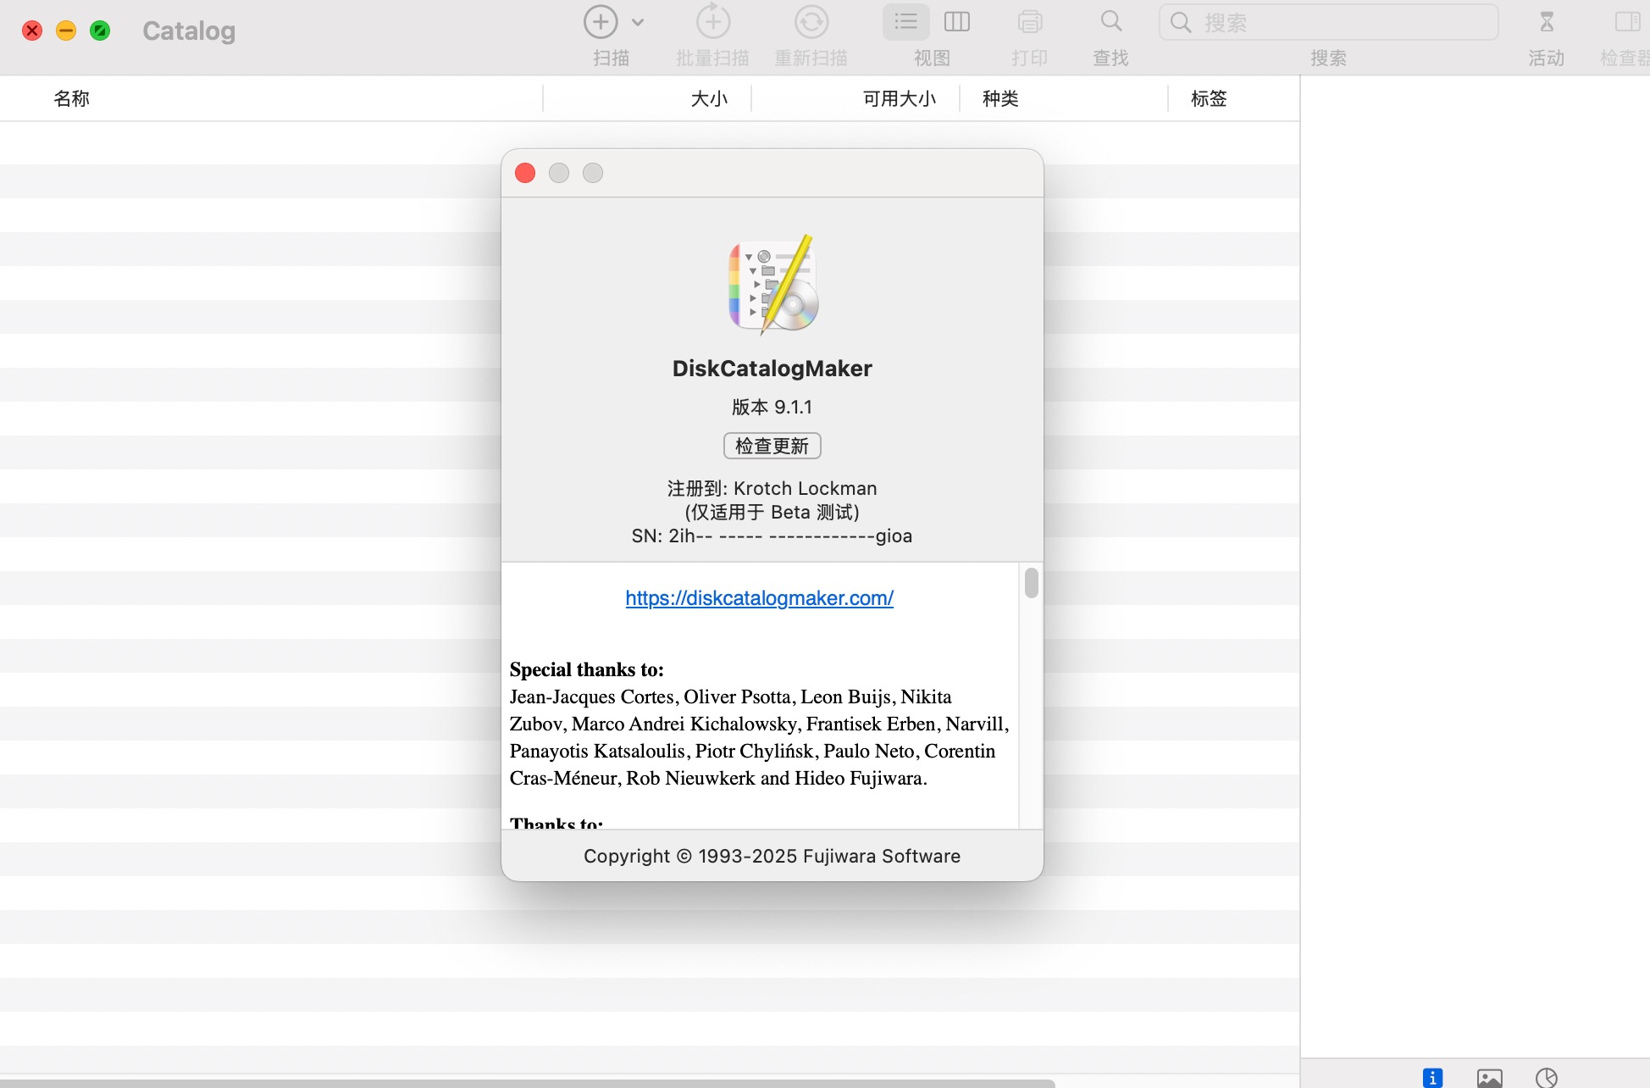The height and width of the screenshot is (1088, 1650).
Task: Click the Rescan (重新扫描) icon
Action: click(811, 22)
